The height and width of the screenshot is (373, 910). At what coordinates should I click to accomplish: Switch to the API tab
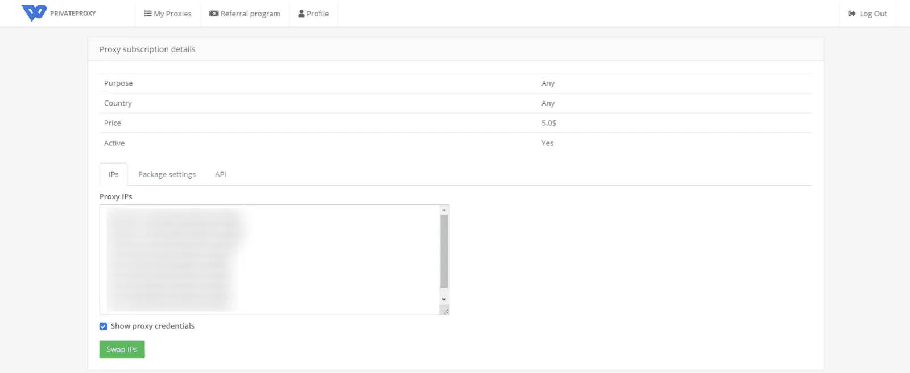point(221,174)
